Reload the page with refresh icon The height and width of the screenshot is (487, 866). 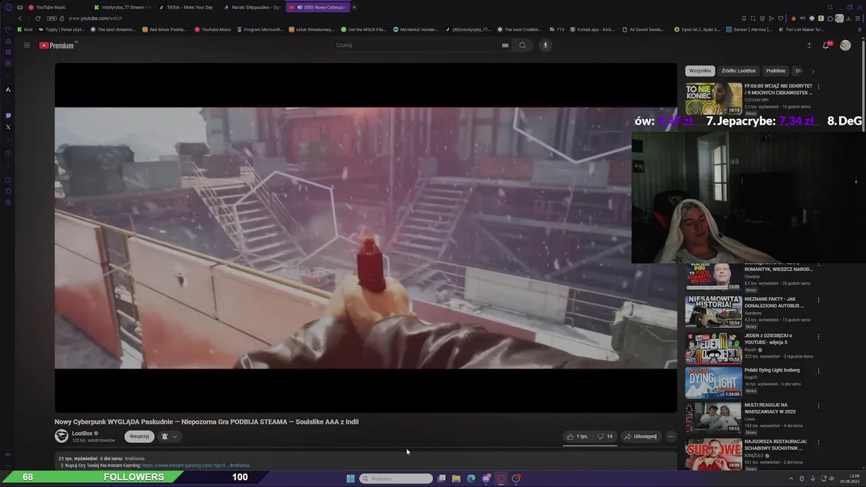[x=38, y=18]
